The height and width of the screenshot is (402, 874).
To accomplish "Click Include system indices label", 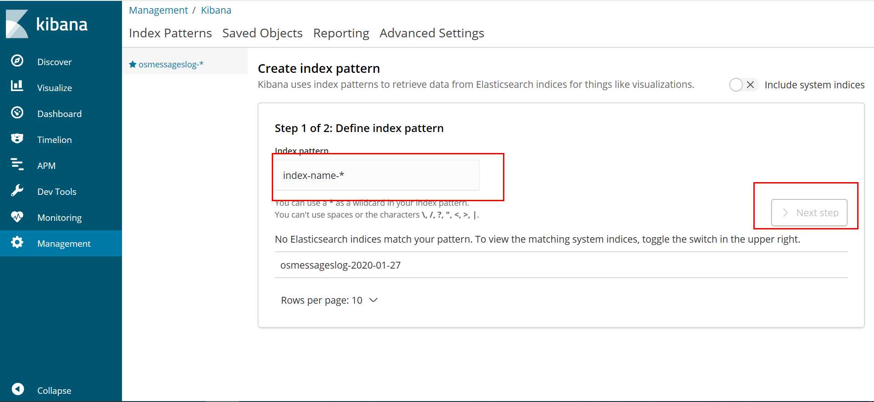I will pos(814,85).
